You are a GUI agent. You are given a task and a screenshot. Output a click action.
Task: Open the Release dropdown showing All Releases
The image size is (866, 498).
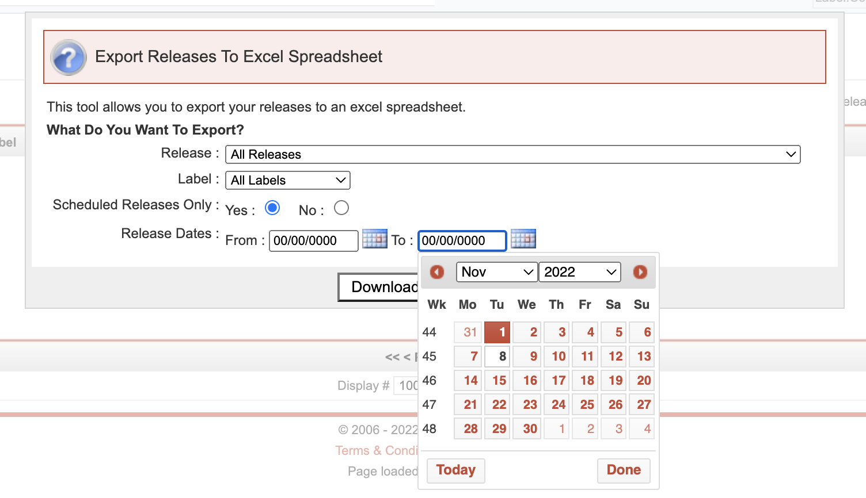(512, 154)
